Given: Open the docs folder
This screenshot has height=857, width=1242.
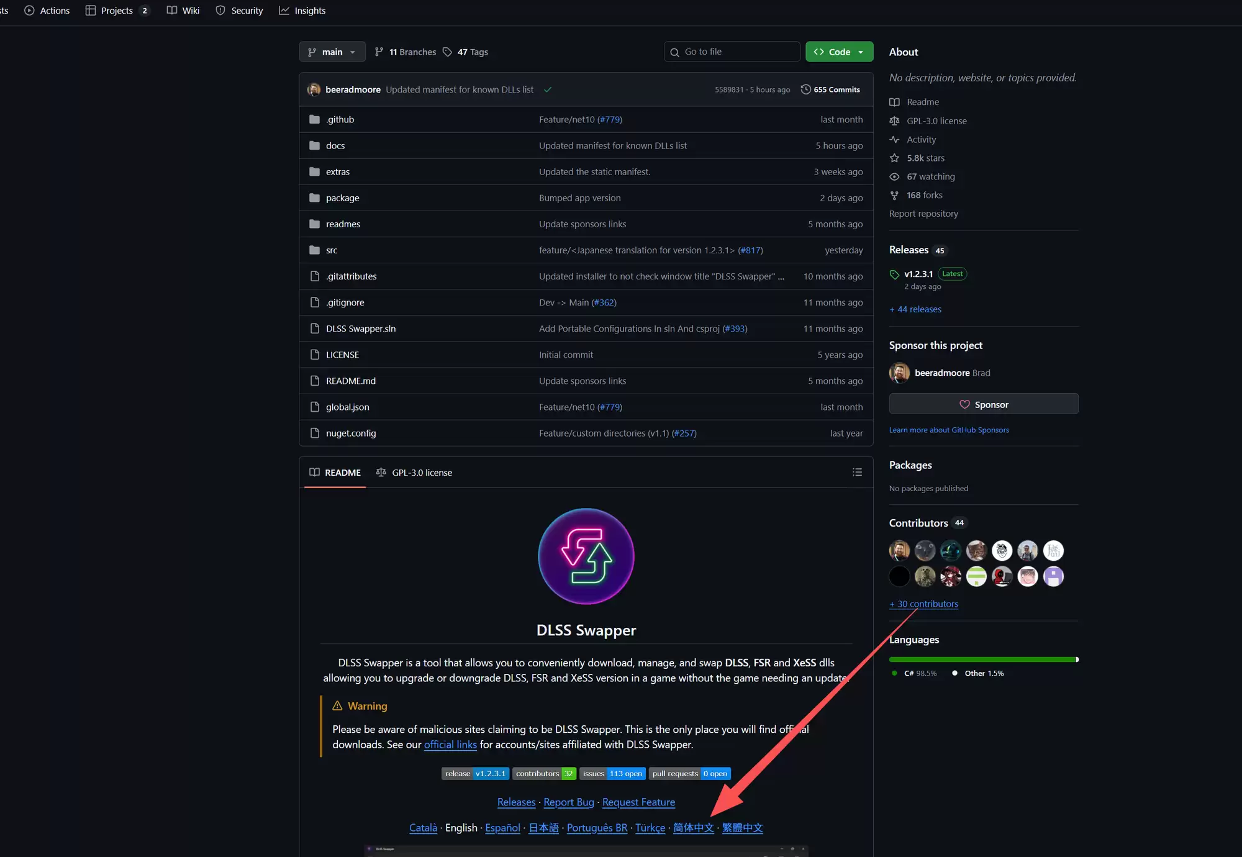Looking at the screenshot, I should click(x=335, y=145).
